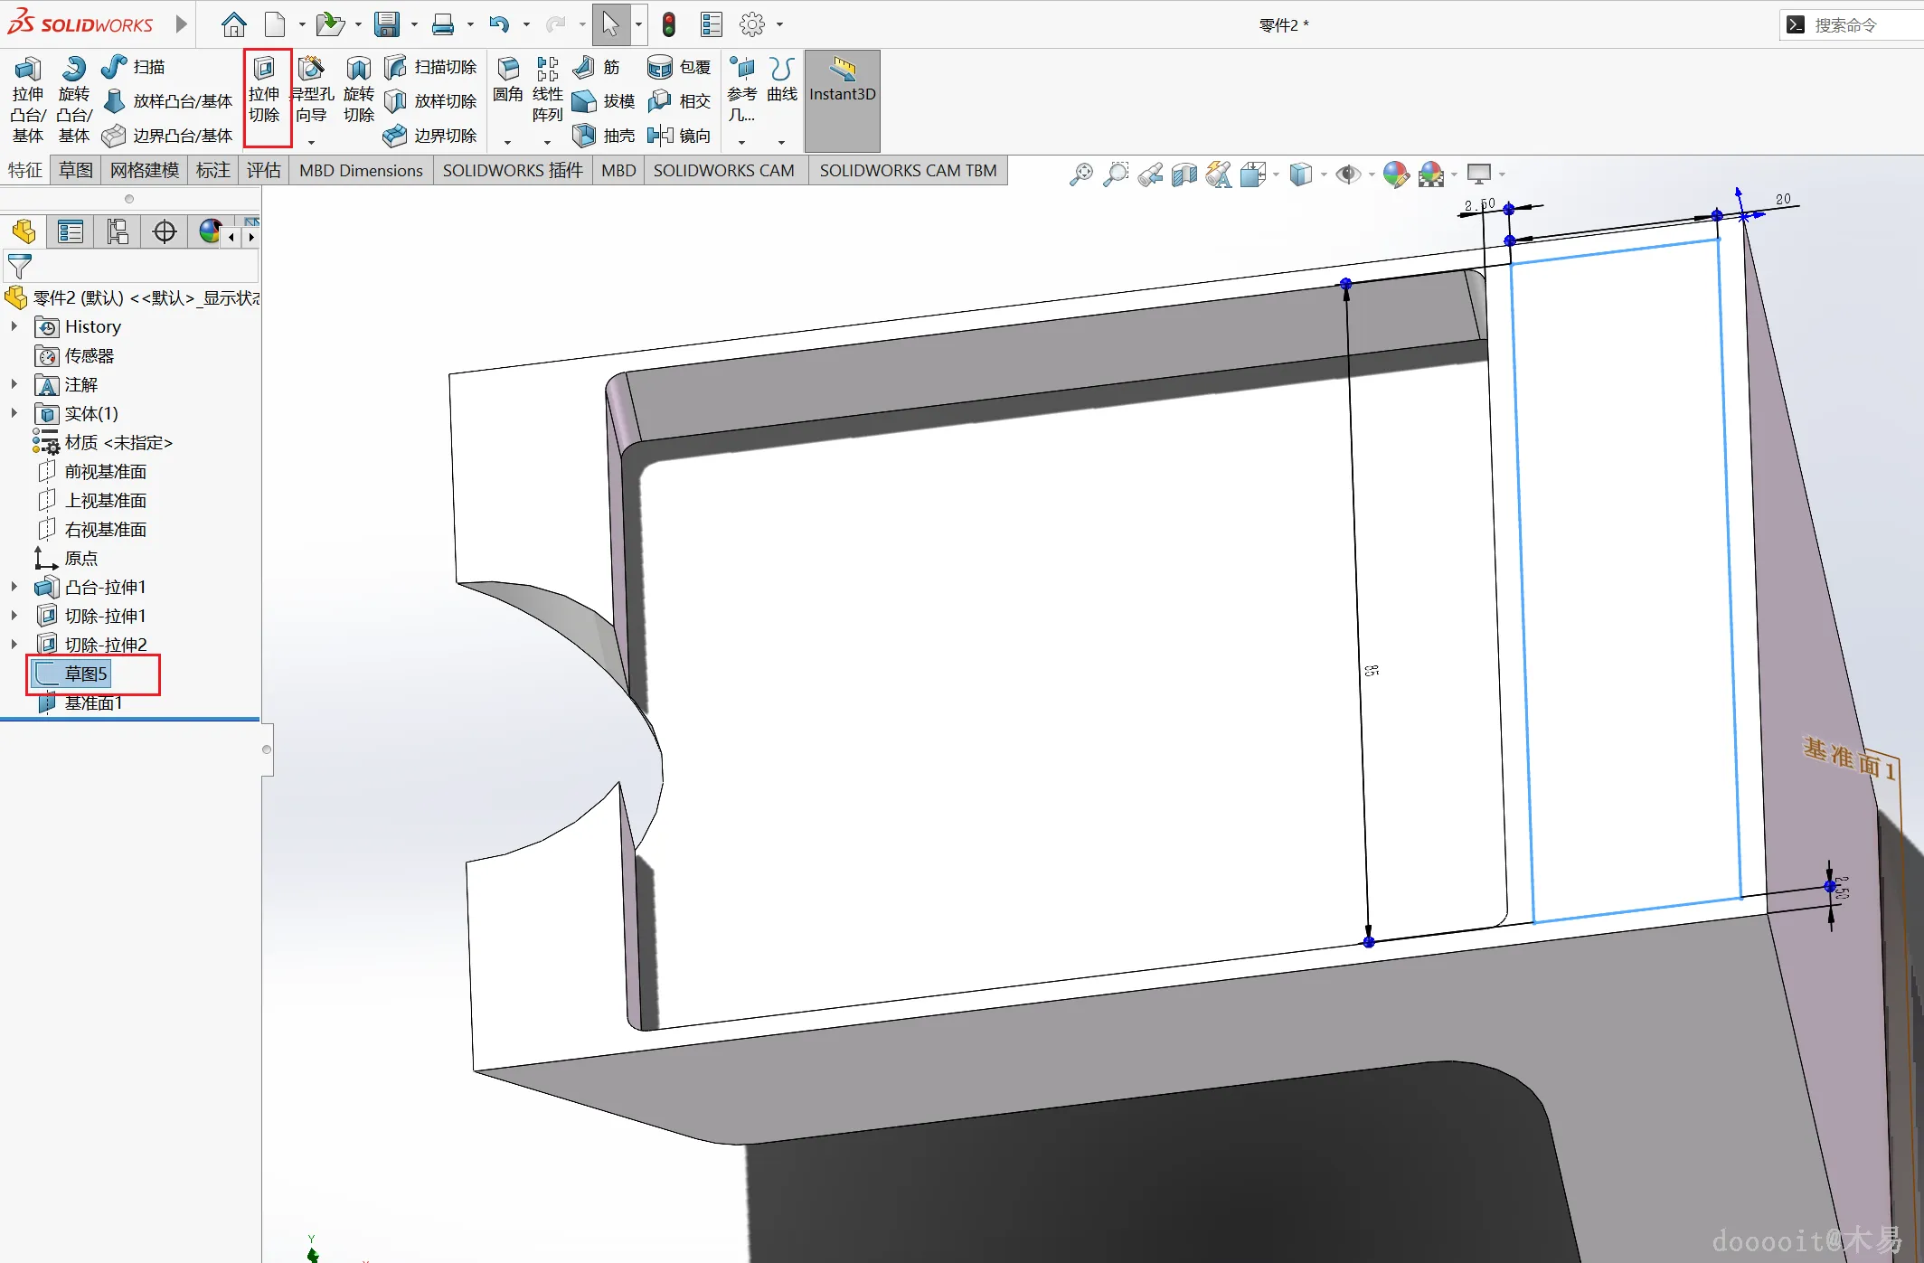Click the Edit Appearance color ball icon
Viewport: 1924px width, 1263px height.
[x=1395, y=174]
